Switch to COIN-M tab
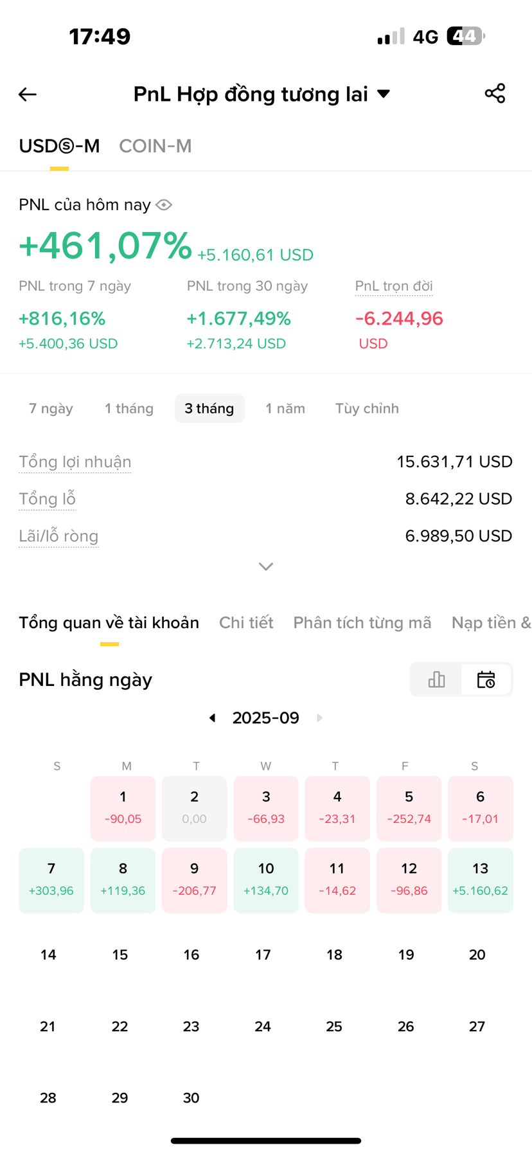 [155, 147]
